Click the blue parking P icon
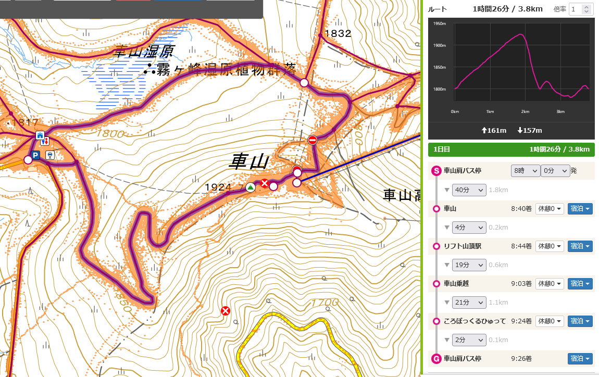The height and width of the screenshot is (377, 599). tap(35, 155)
